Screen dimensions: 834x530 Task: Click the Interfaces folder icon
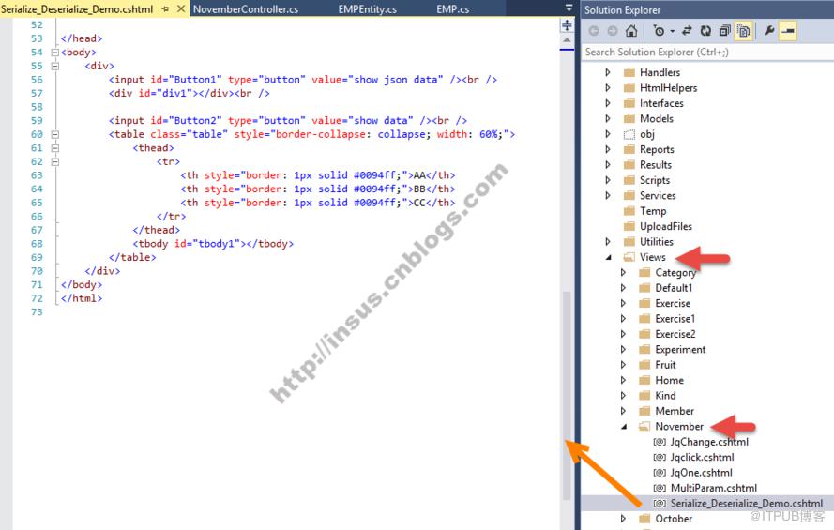[x=629, y=103]
